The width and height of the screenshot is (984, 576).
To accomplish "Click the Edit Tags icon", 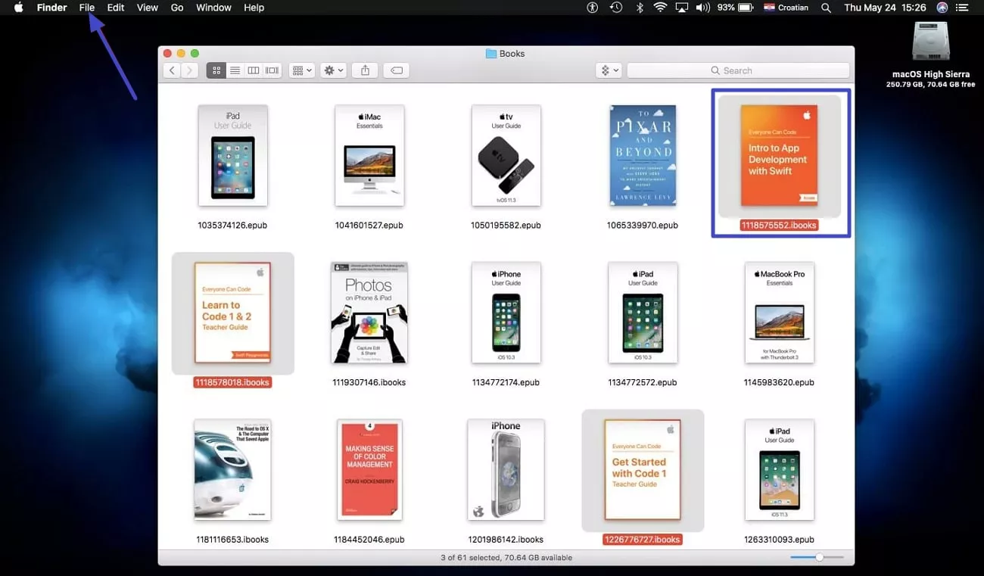I will [396, 70].
